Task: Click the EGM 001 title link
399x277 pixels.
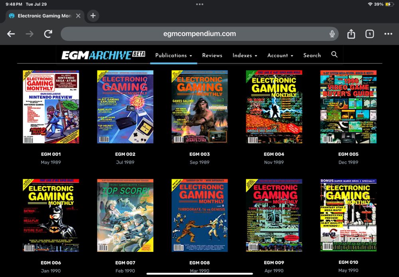Action: pyautogui.click(x=51, y=154)
